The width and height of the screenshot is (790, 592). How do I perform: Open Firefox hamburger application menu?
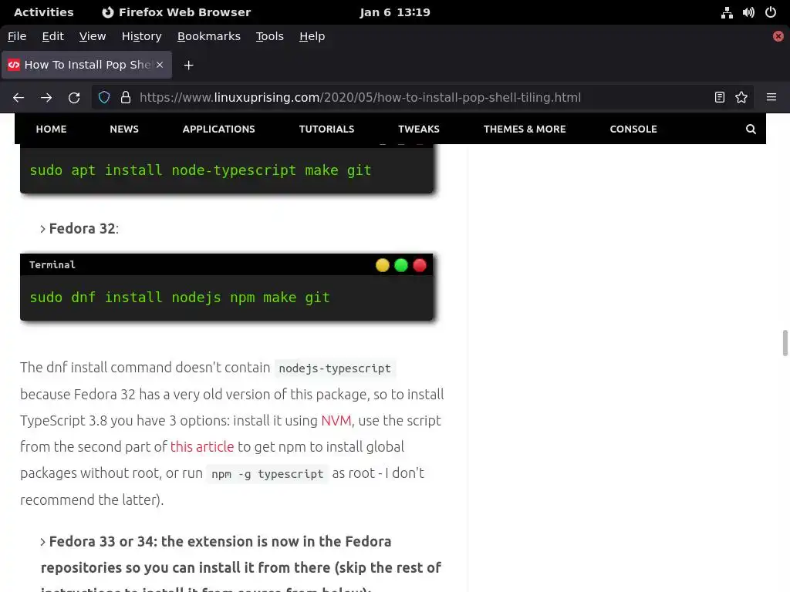771,97
